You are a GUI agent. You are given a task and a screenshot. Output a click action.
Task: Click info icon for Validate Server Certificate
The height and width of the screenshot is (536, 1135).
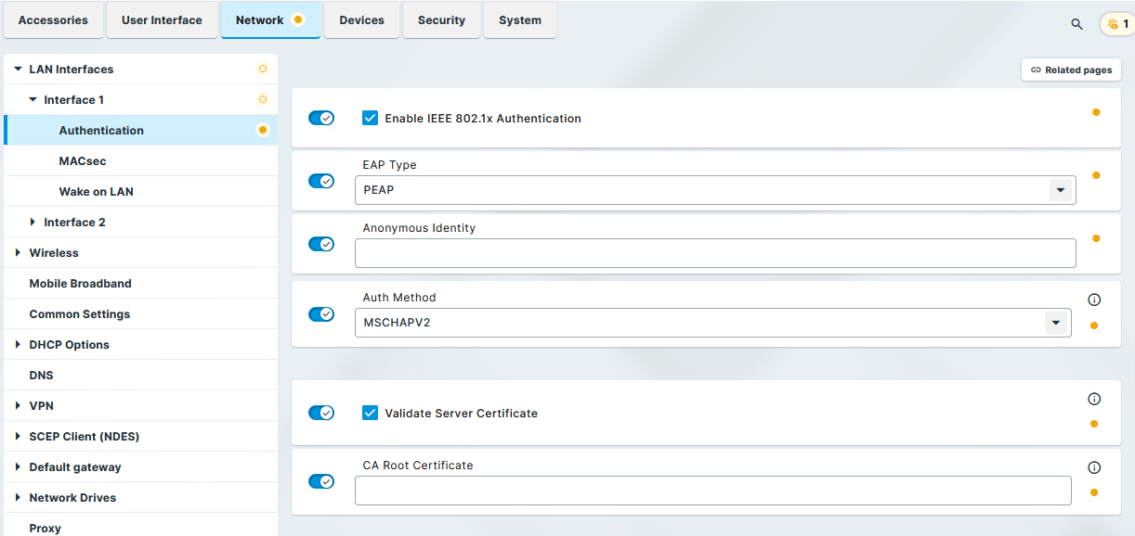(x=1094, y=399)
